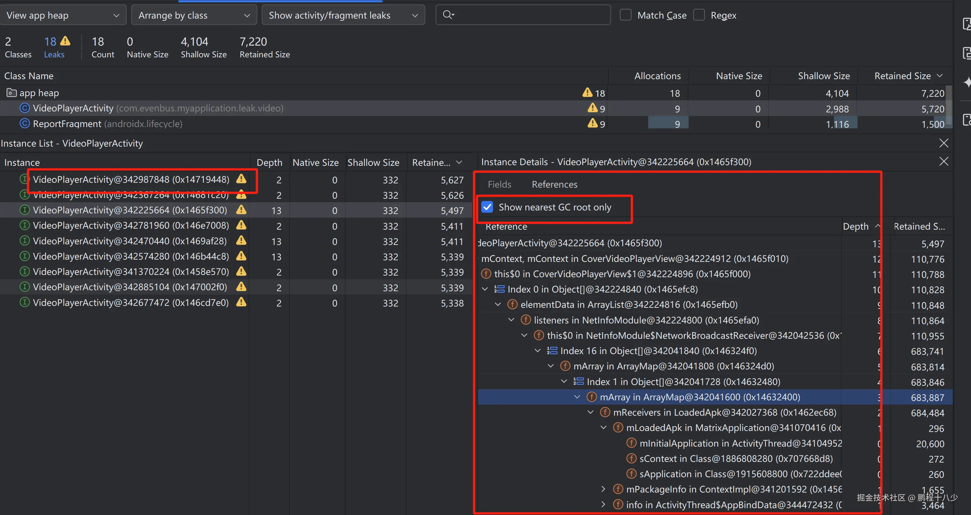Click the Leaks warning triangle icon
The height and width of the screenshot is (515, 971).
(66, 41)
